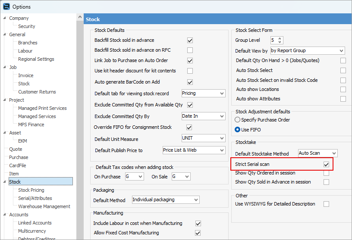Enable Auto Stock Select on invalid Stock Code

tap(343, 80)
